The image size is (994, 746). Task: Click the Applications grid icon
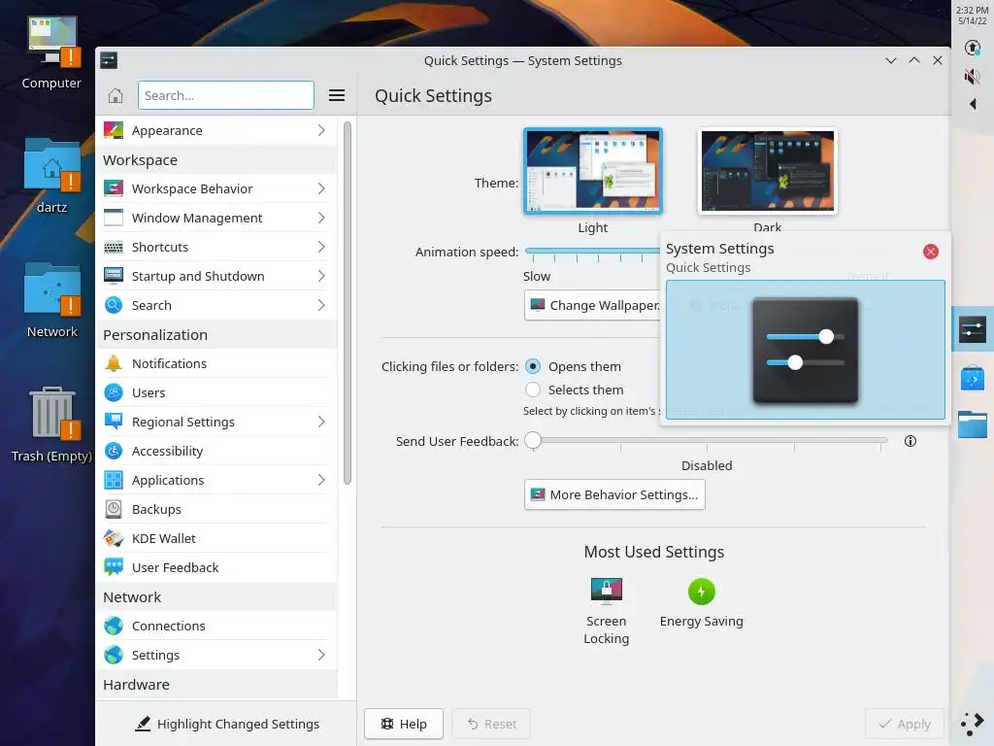114,480
